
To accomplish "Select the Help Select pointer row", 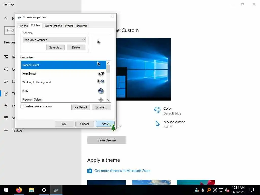I will click(63, 74).
